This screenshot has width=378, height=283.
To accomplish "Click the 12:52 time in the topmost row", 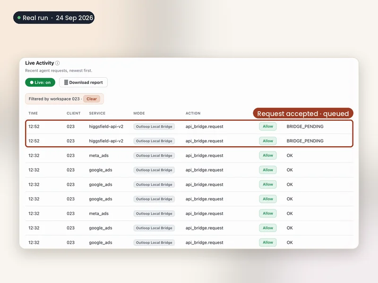I will pyautogui.click(x=34, y=126).
